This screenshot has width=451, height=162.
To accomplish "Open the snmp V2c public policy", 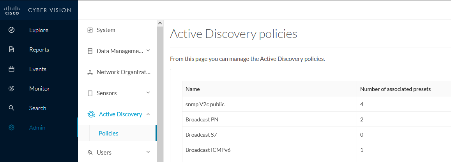I will tap(205, 104).
